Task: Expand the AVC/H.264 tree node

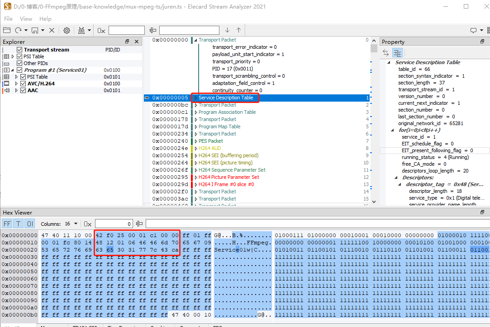Action: click(x=16, y=84)
